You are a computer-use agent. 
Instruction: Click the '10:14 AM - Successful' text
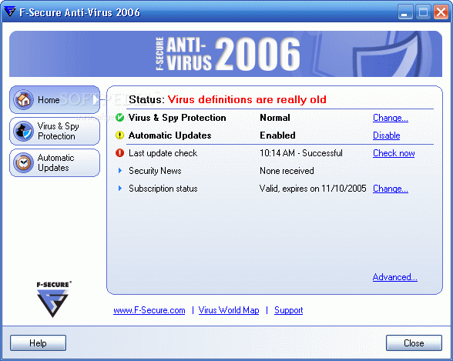tap(301, 153)
